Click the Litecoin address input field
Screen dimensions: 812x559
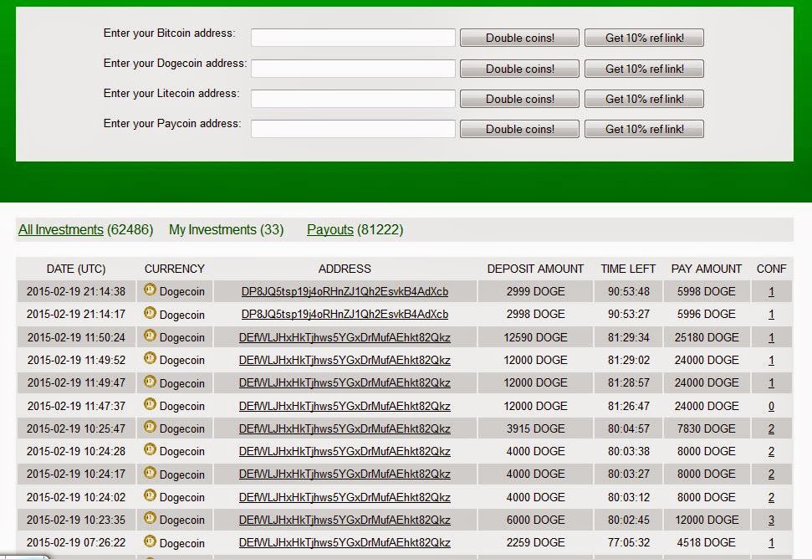click(353, 99)
